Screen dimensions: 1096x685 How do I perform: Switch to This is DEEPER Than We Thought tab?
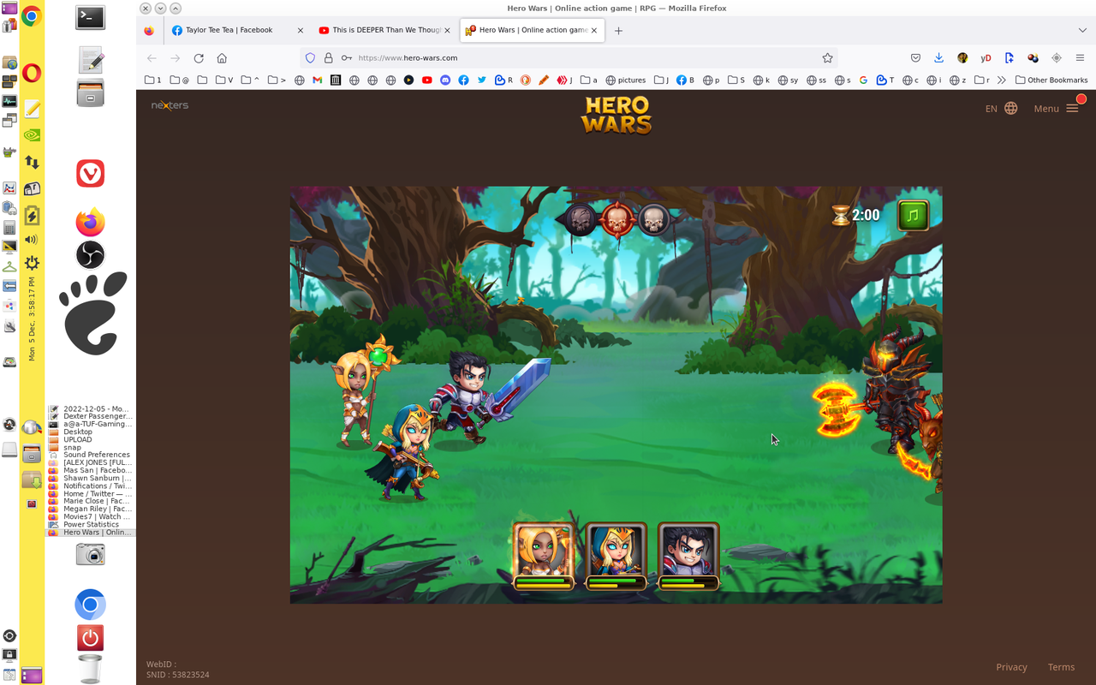click(x=384, y=30)
